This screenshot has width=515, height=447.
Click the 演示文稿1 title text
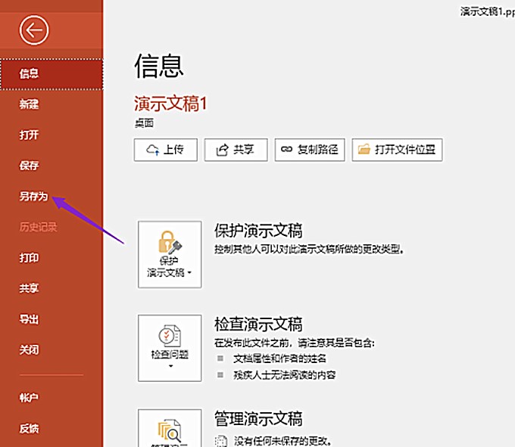[170, 104]
